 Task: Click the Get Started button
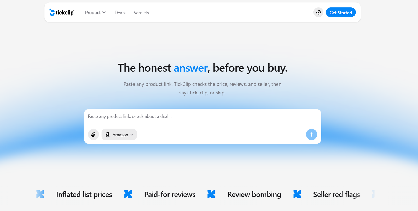pyautogui.click(x=340, y=12)
